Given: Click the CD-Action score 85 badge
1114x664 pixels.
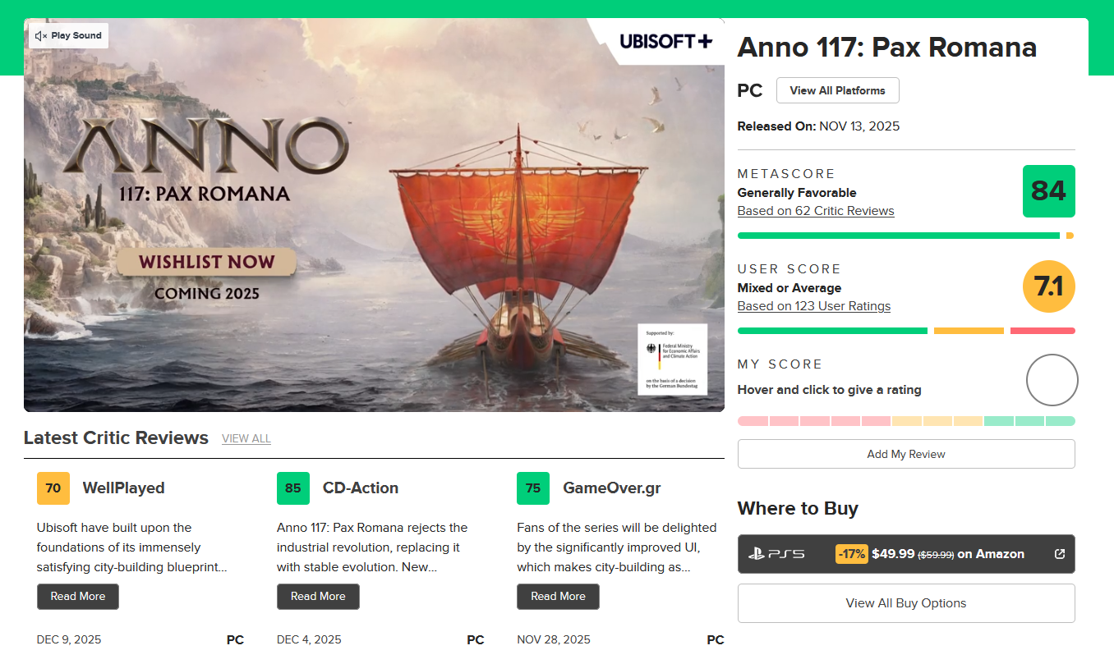Looking at the screenshot, I should tap(293, 488).
